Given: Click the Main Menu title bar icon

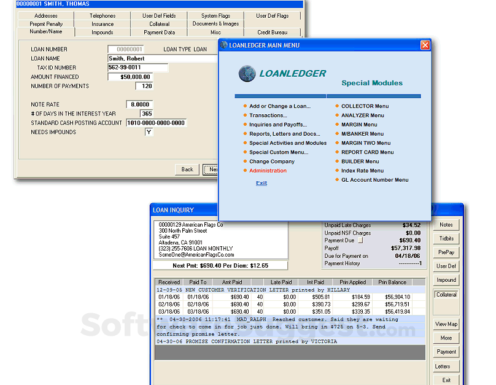Looking at the screenshot, I should 224,45.
